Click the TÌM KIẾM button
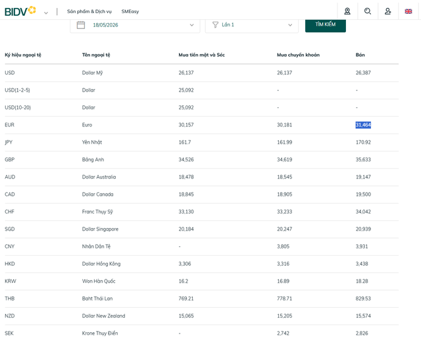421x342 pixels. (x=326, y=25)
